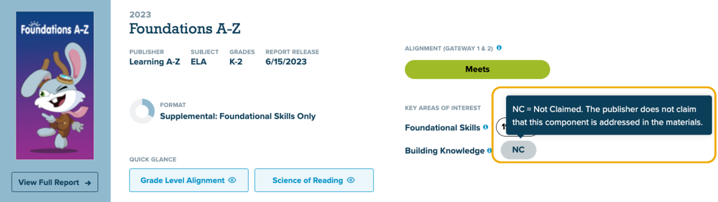Click the Supplemental: Foundational Skills Only text
Screen dimensions: 718x202
[238, 116]
